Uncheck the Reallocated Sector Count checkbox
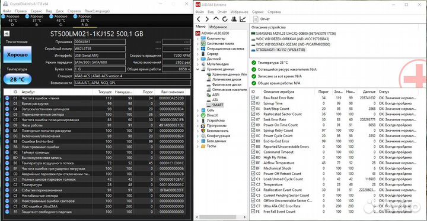427x221 pixels. pyautogui.click(x=253, y=114)
